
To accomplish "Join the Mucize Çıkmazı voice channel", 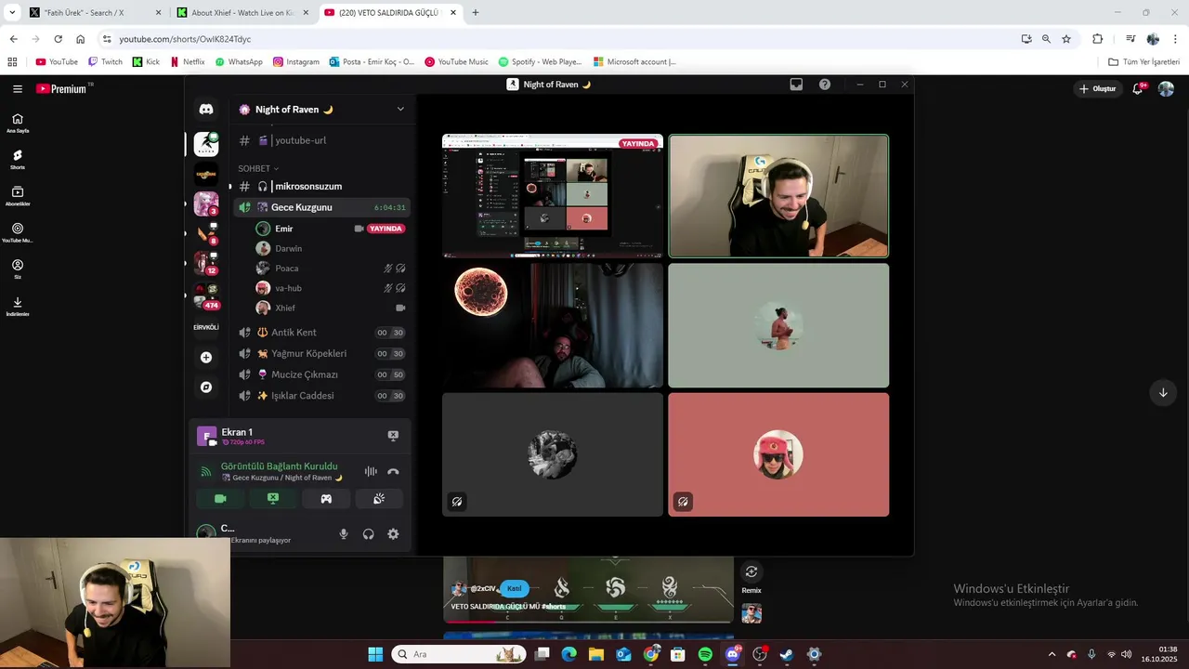I will point(321,374).
